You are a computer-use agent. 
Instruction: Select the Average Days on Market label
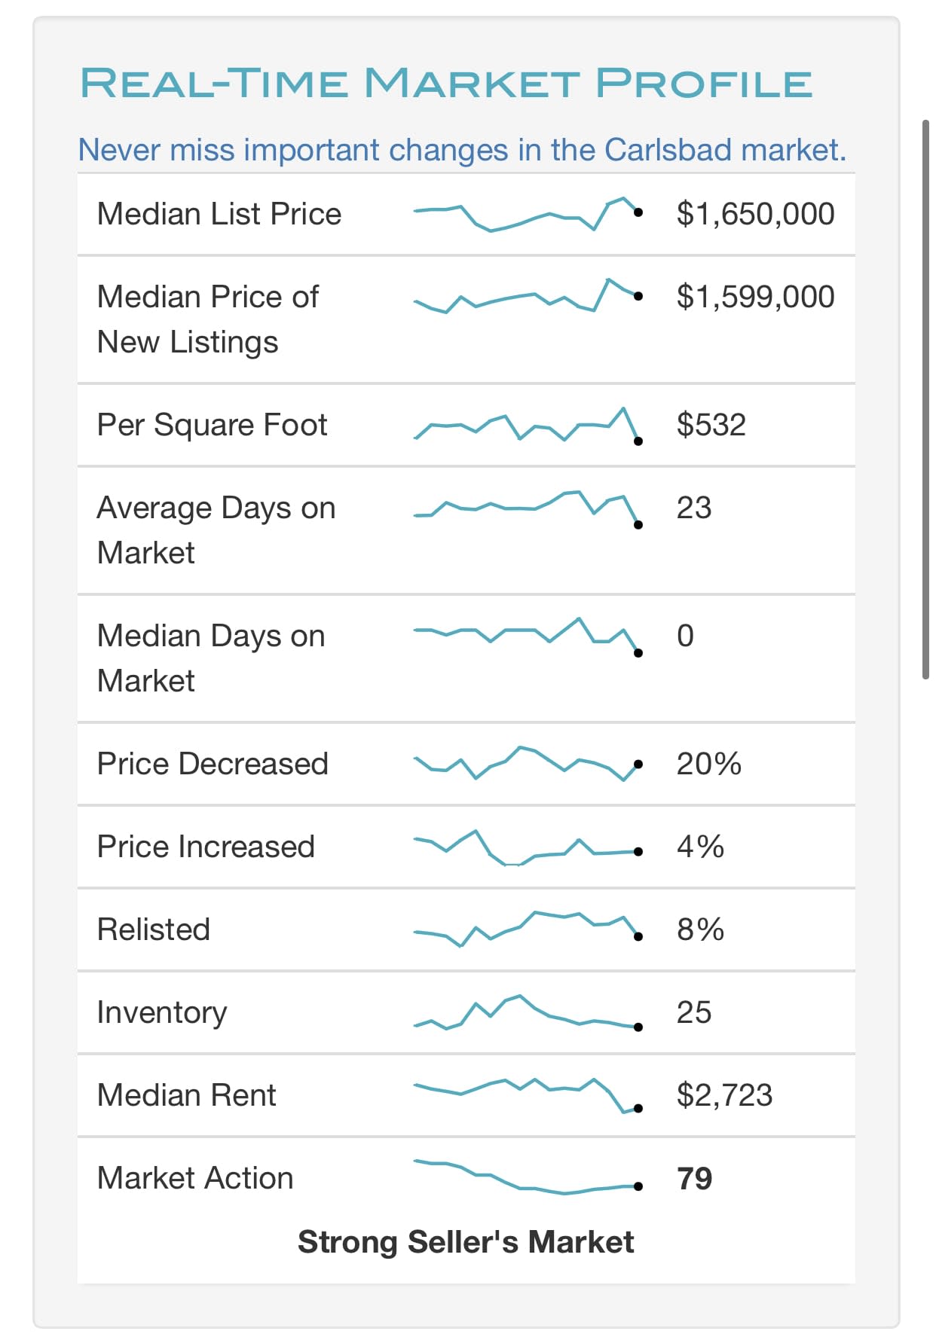(216, 530)
